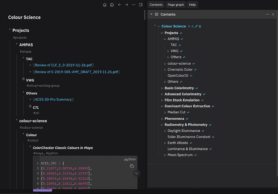Copy the python code block

click(132, 166)
